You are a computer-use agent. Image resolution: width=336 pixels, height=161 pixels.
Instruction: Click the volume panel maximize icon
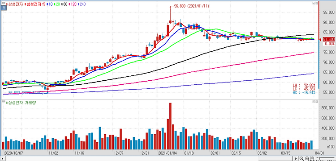click(x=314, y=102)
